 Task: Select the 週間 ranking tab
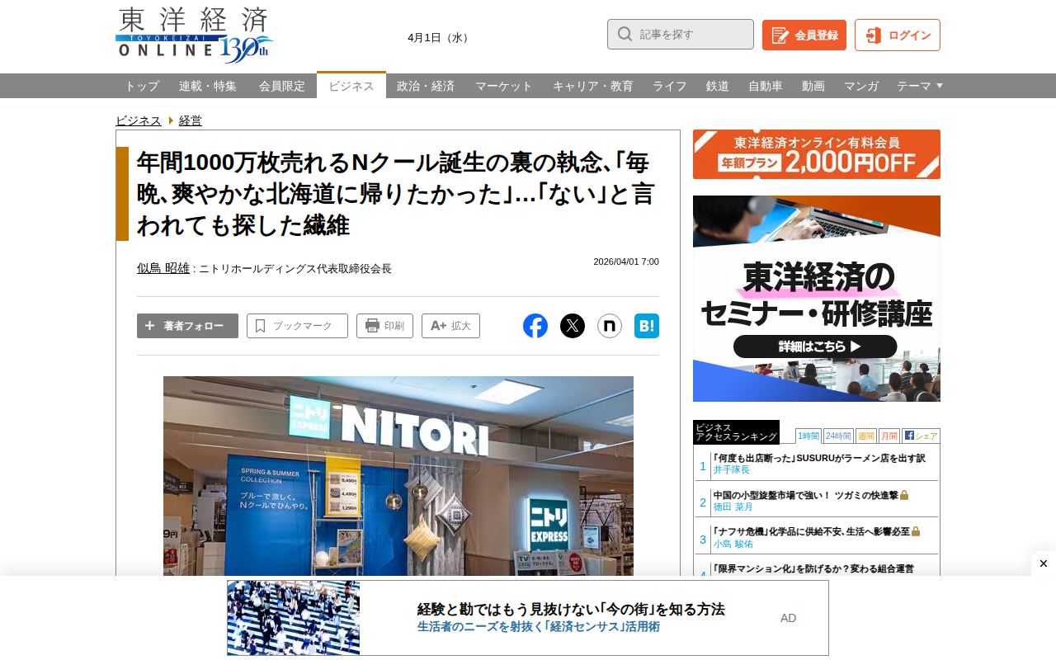coord(866,436)
